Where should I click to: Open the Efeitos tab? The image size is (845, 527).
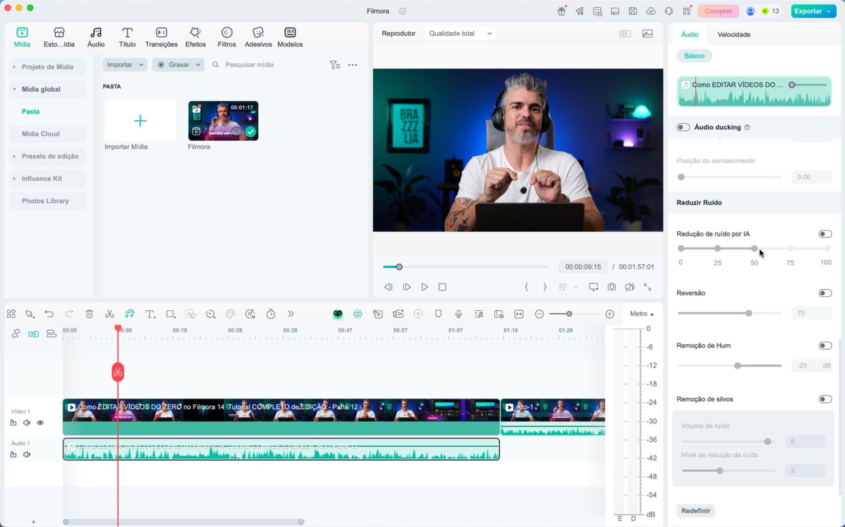tap(196, 37)
